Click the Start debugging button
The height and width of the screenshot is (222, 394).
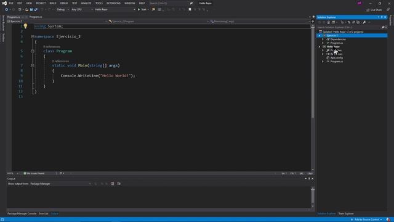142,10
